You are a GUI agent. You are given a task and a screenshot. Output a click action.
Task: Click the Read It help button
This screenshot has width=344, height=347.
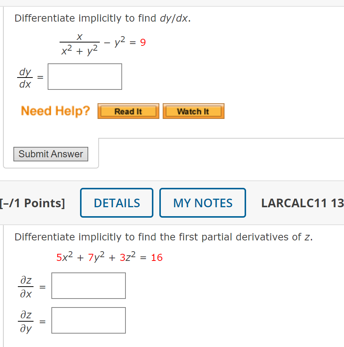click(128, 111)
